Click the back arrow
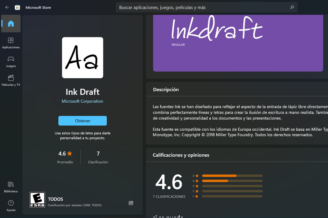Screen dimensions: 328x218 point(7,7)
